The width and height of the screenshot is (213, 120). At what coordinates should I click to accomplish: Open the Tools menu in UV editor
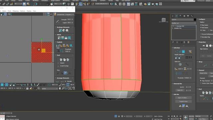[x=9, y=11]
